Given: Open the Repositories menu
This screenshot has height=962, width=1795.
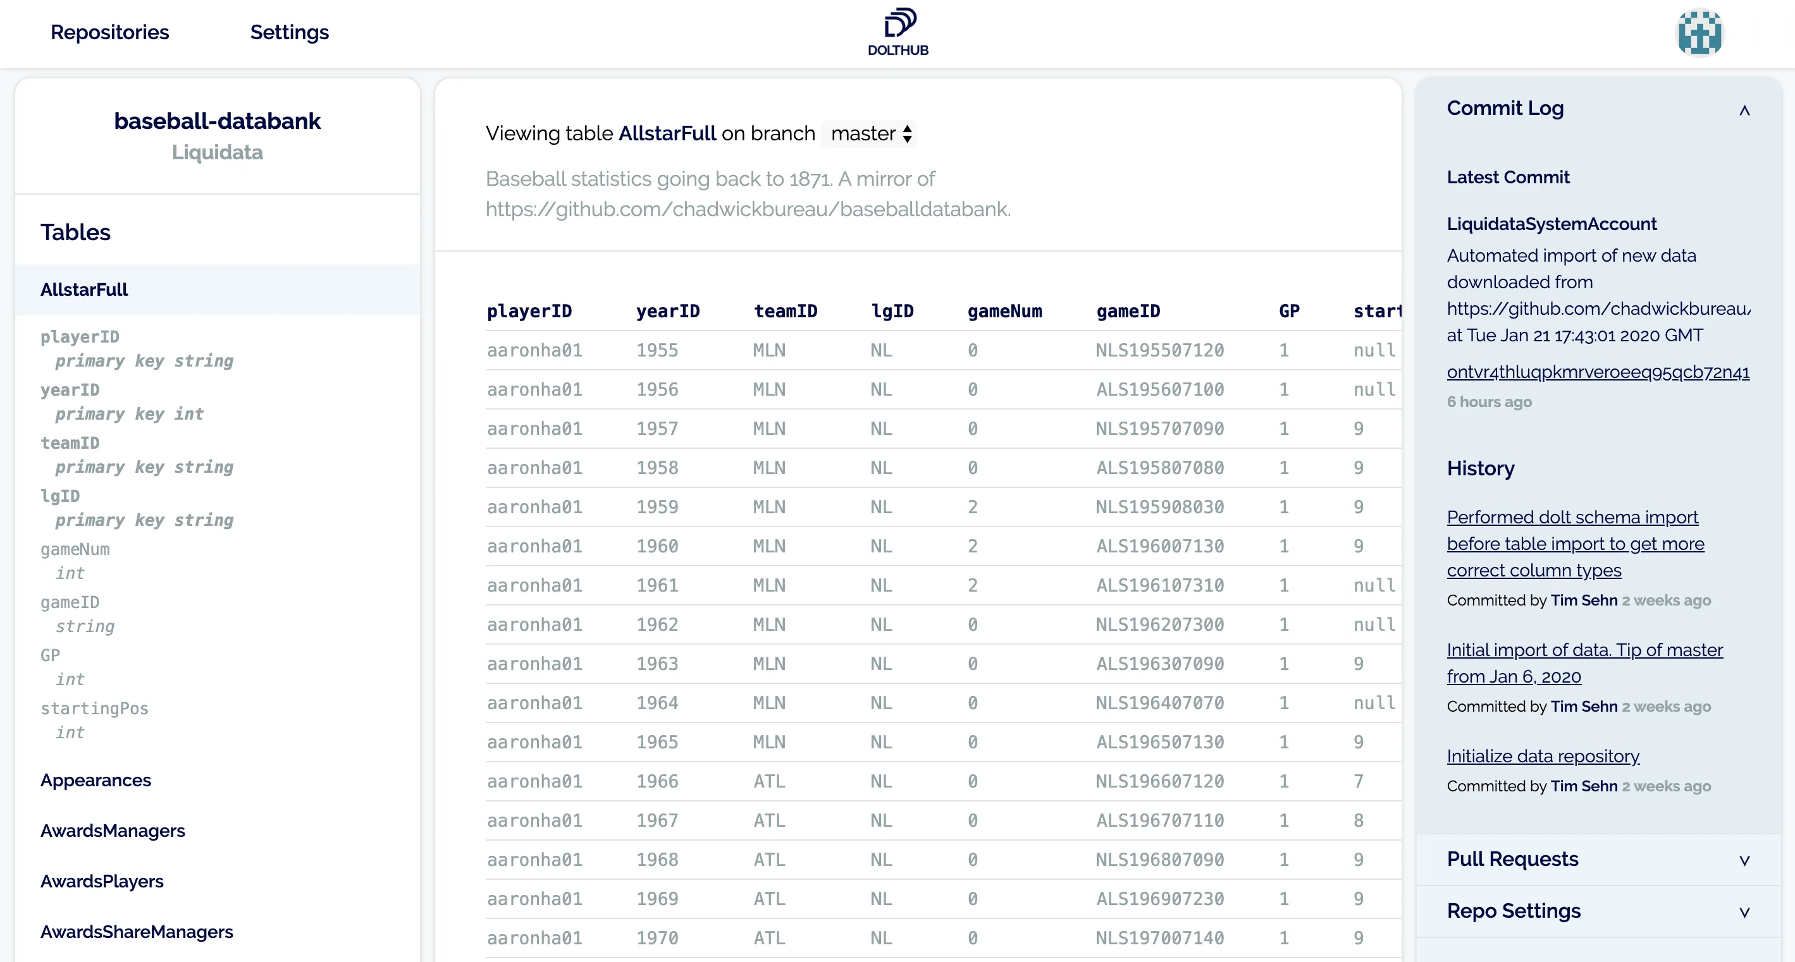Looking at the screenshot, I should pos(109,32).
